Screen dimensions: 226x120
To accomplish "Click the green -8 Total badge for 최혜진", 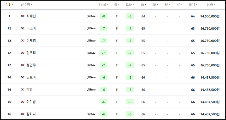I will (103, 16).
